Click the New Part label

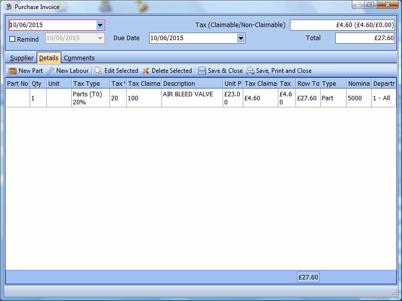[x=31, y=71]
